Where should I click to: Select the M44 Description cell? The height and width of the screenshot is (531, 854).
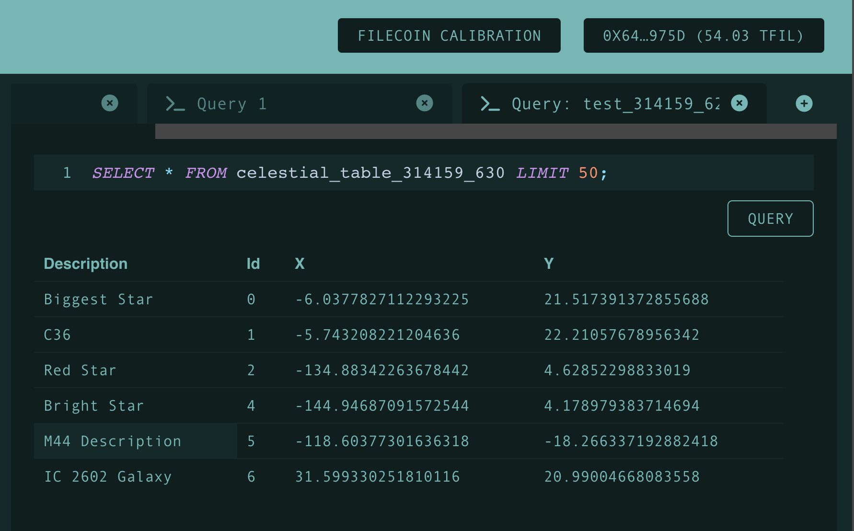click(136, 441)
